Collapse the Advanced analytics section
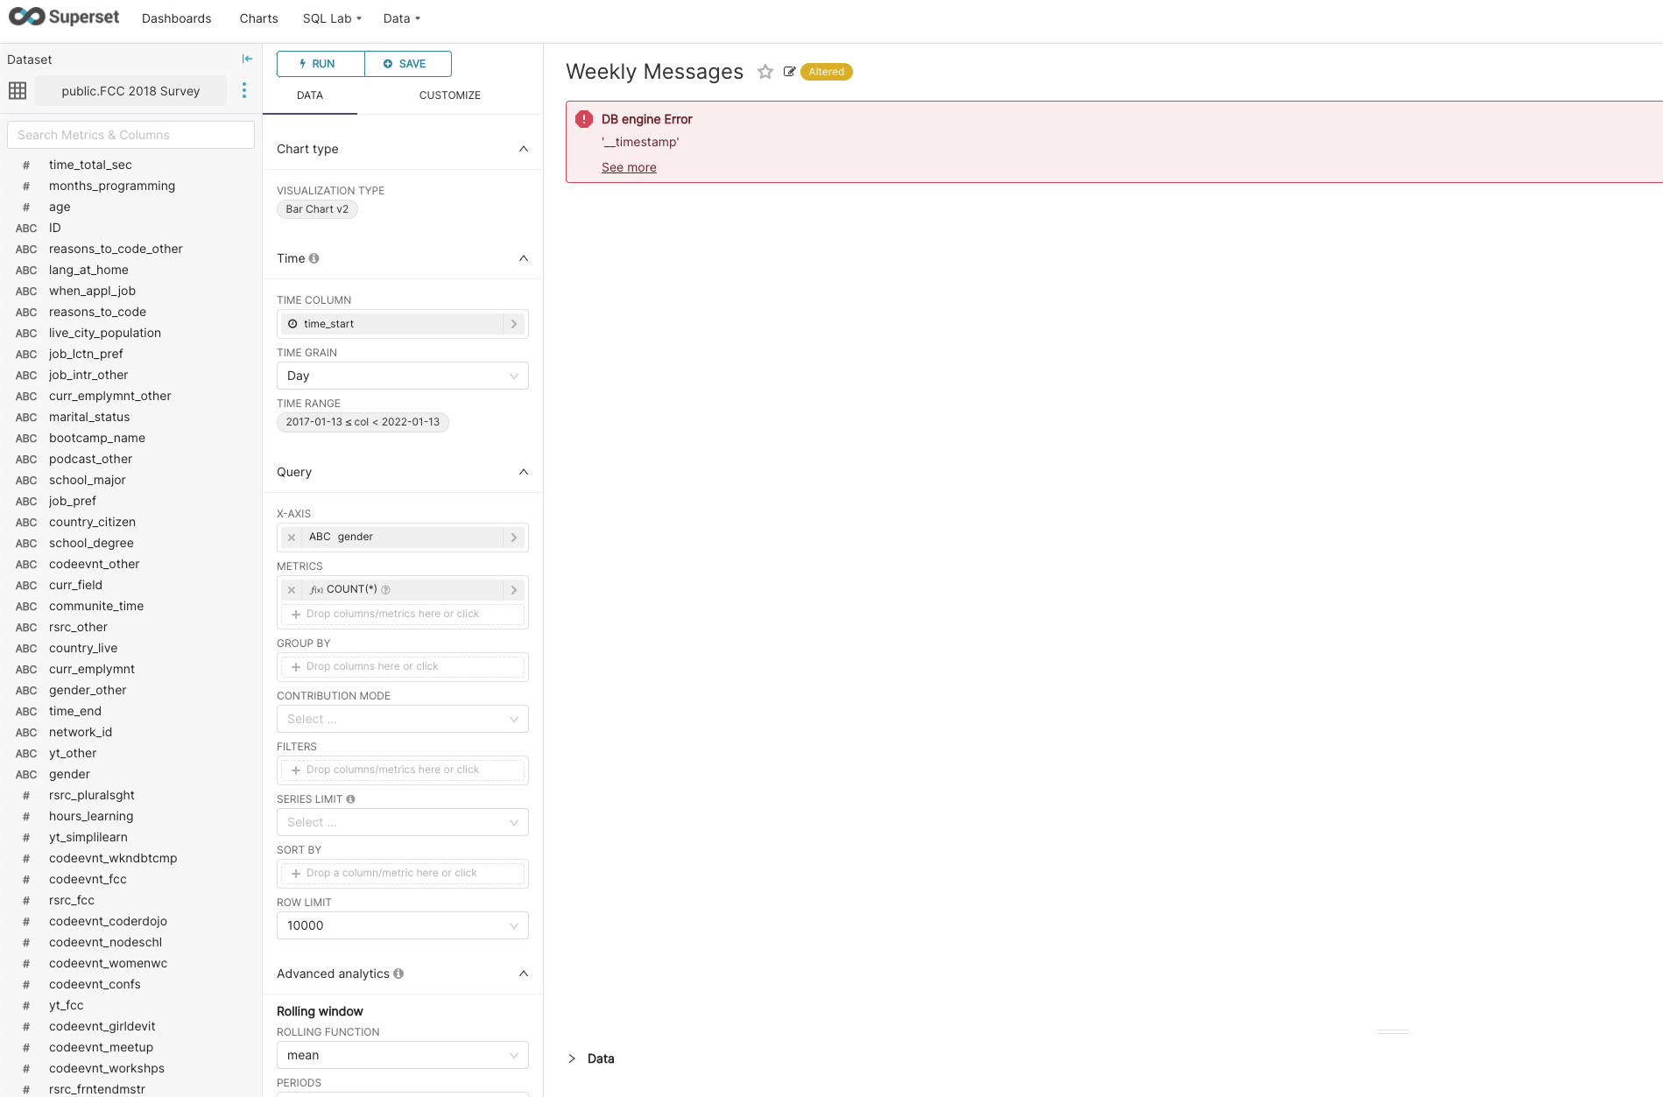Viewport: 1663px width, 1097px height. [524, 974]
